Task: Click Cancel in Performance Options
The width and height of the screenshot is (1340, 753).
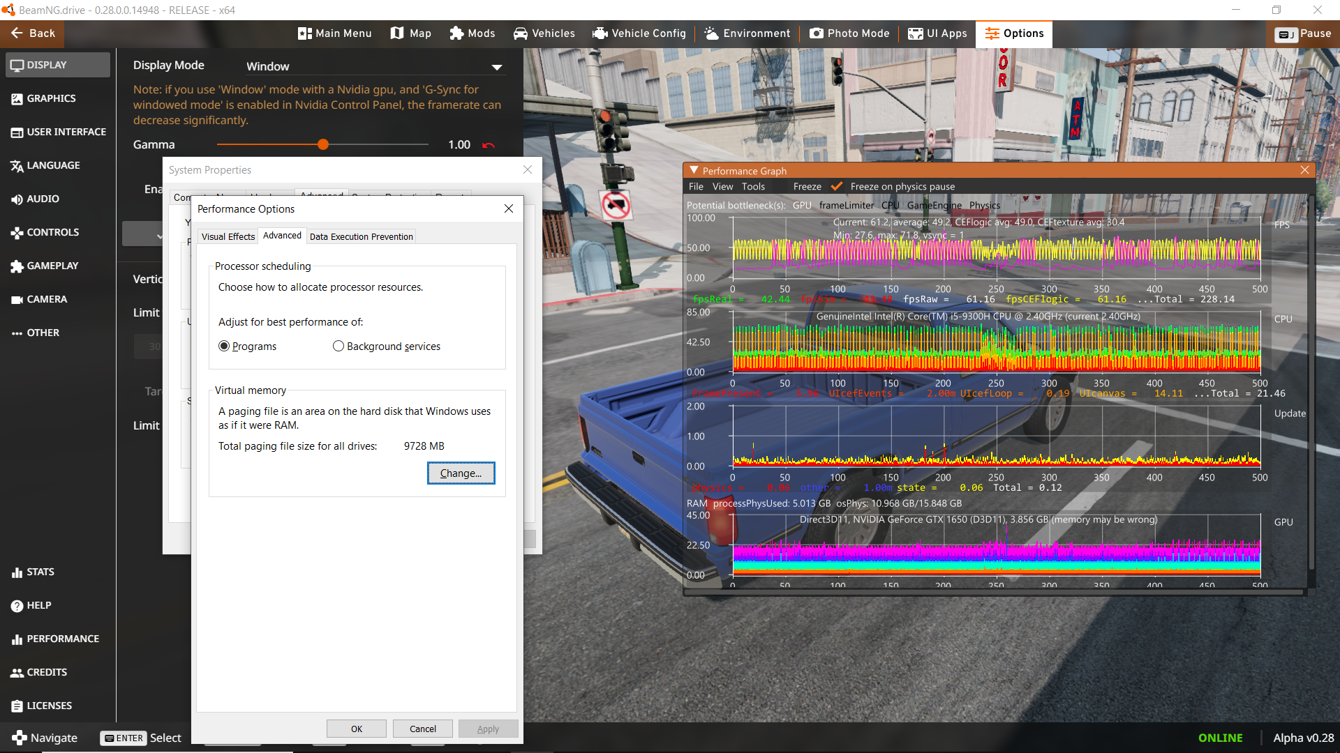Action: pos(423,729)
